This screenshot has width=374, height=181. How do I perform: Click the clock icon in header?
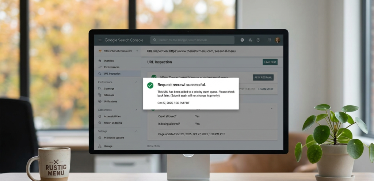[258, 40]
